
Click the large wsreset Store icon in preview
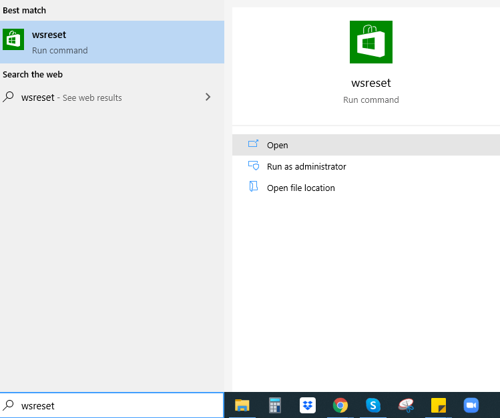pos(370,42)
